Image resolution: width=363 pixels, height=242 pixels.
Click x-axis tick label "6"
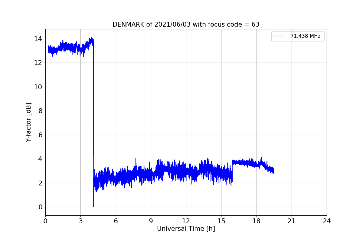point(116,221)
